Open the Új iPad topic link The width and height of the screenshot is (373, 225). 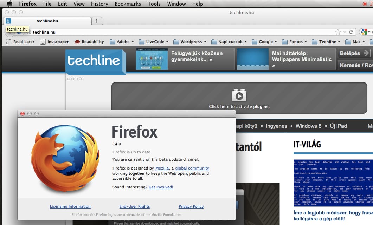(338, 126)
